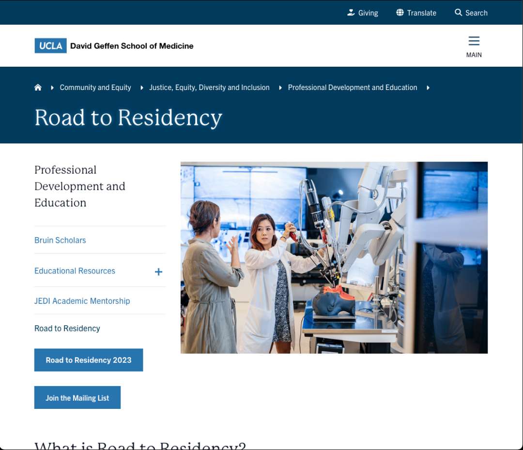Viewport: 523px width, 450px height.
Task: Click the Road to Residency 2023 button
Action: pos(88,360)
